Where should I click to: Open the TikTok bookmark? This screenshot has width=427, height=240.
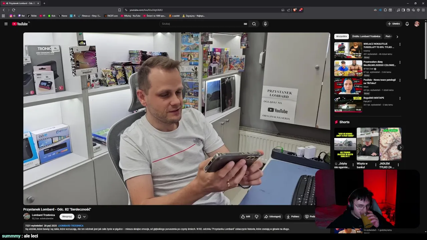point(32,16)
